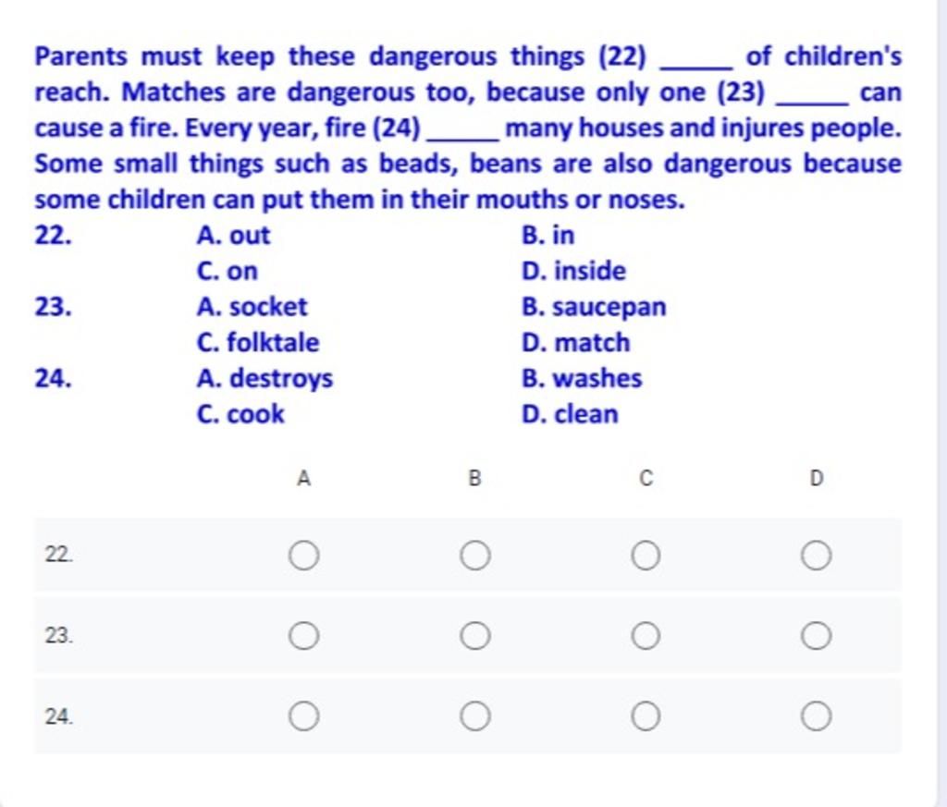Click the column header D
947x807 pixels.
coord(817,479)
